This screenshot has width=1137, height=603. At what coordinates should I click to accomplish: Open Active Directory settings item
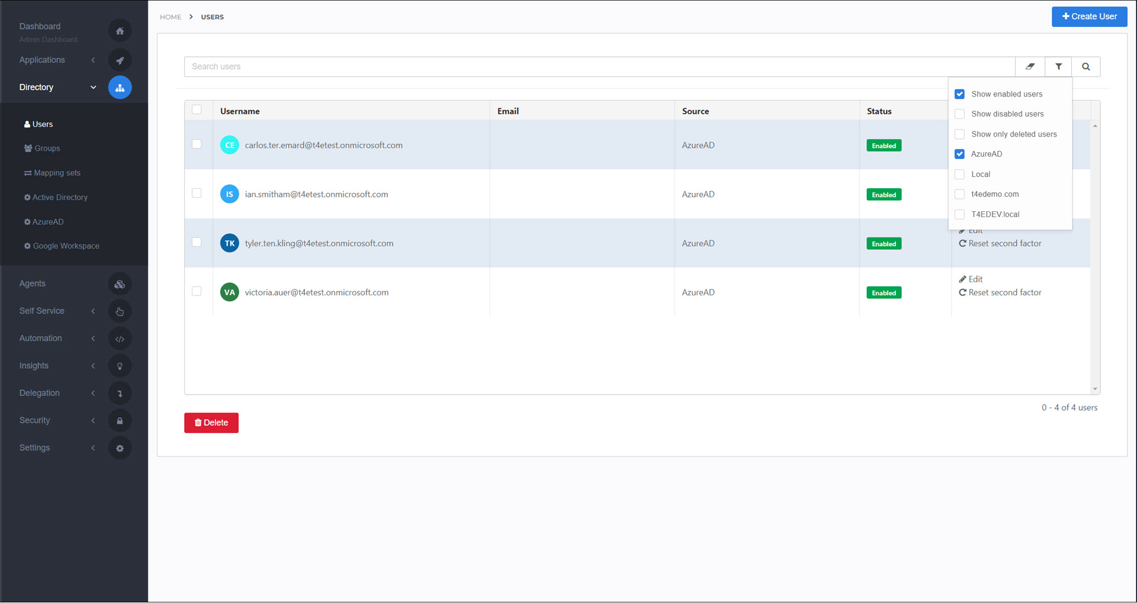pos(56,198)
